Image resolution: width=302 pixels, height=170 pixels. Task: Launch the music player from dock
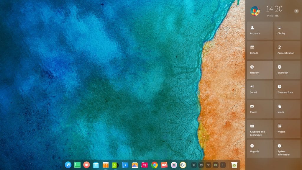115,165
